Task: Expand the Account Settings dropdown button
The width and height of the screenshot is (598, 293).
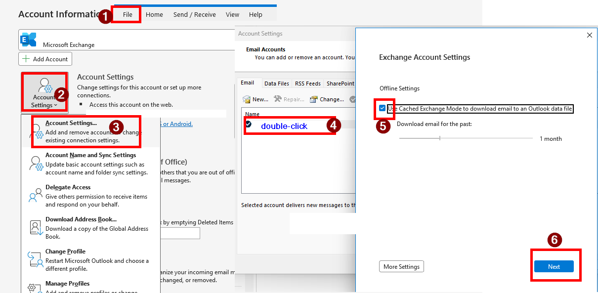Action: [44, 92]
